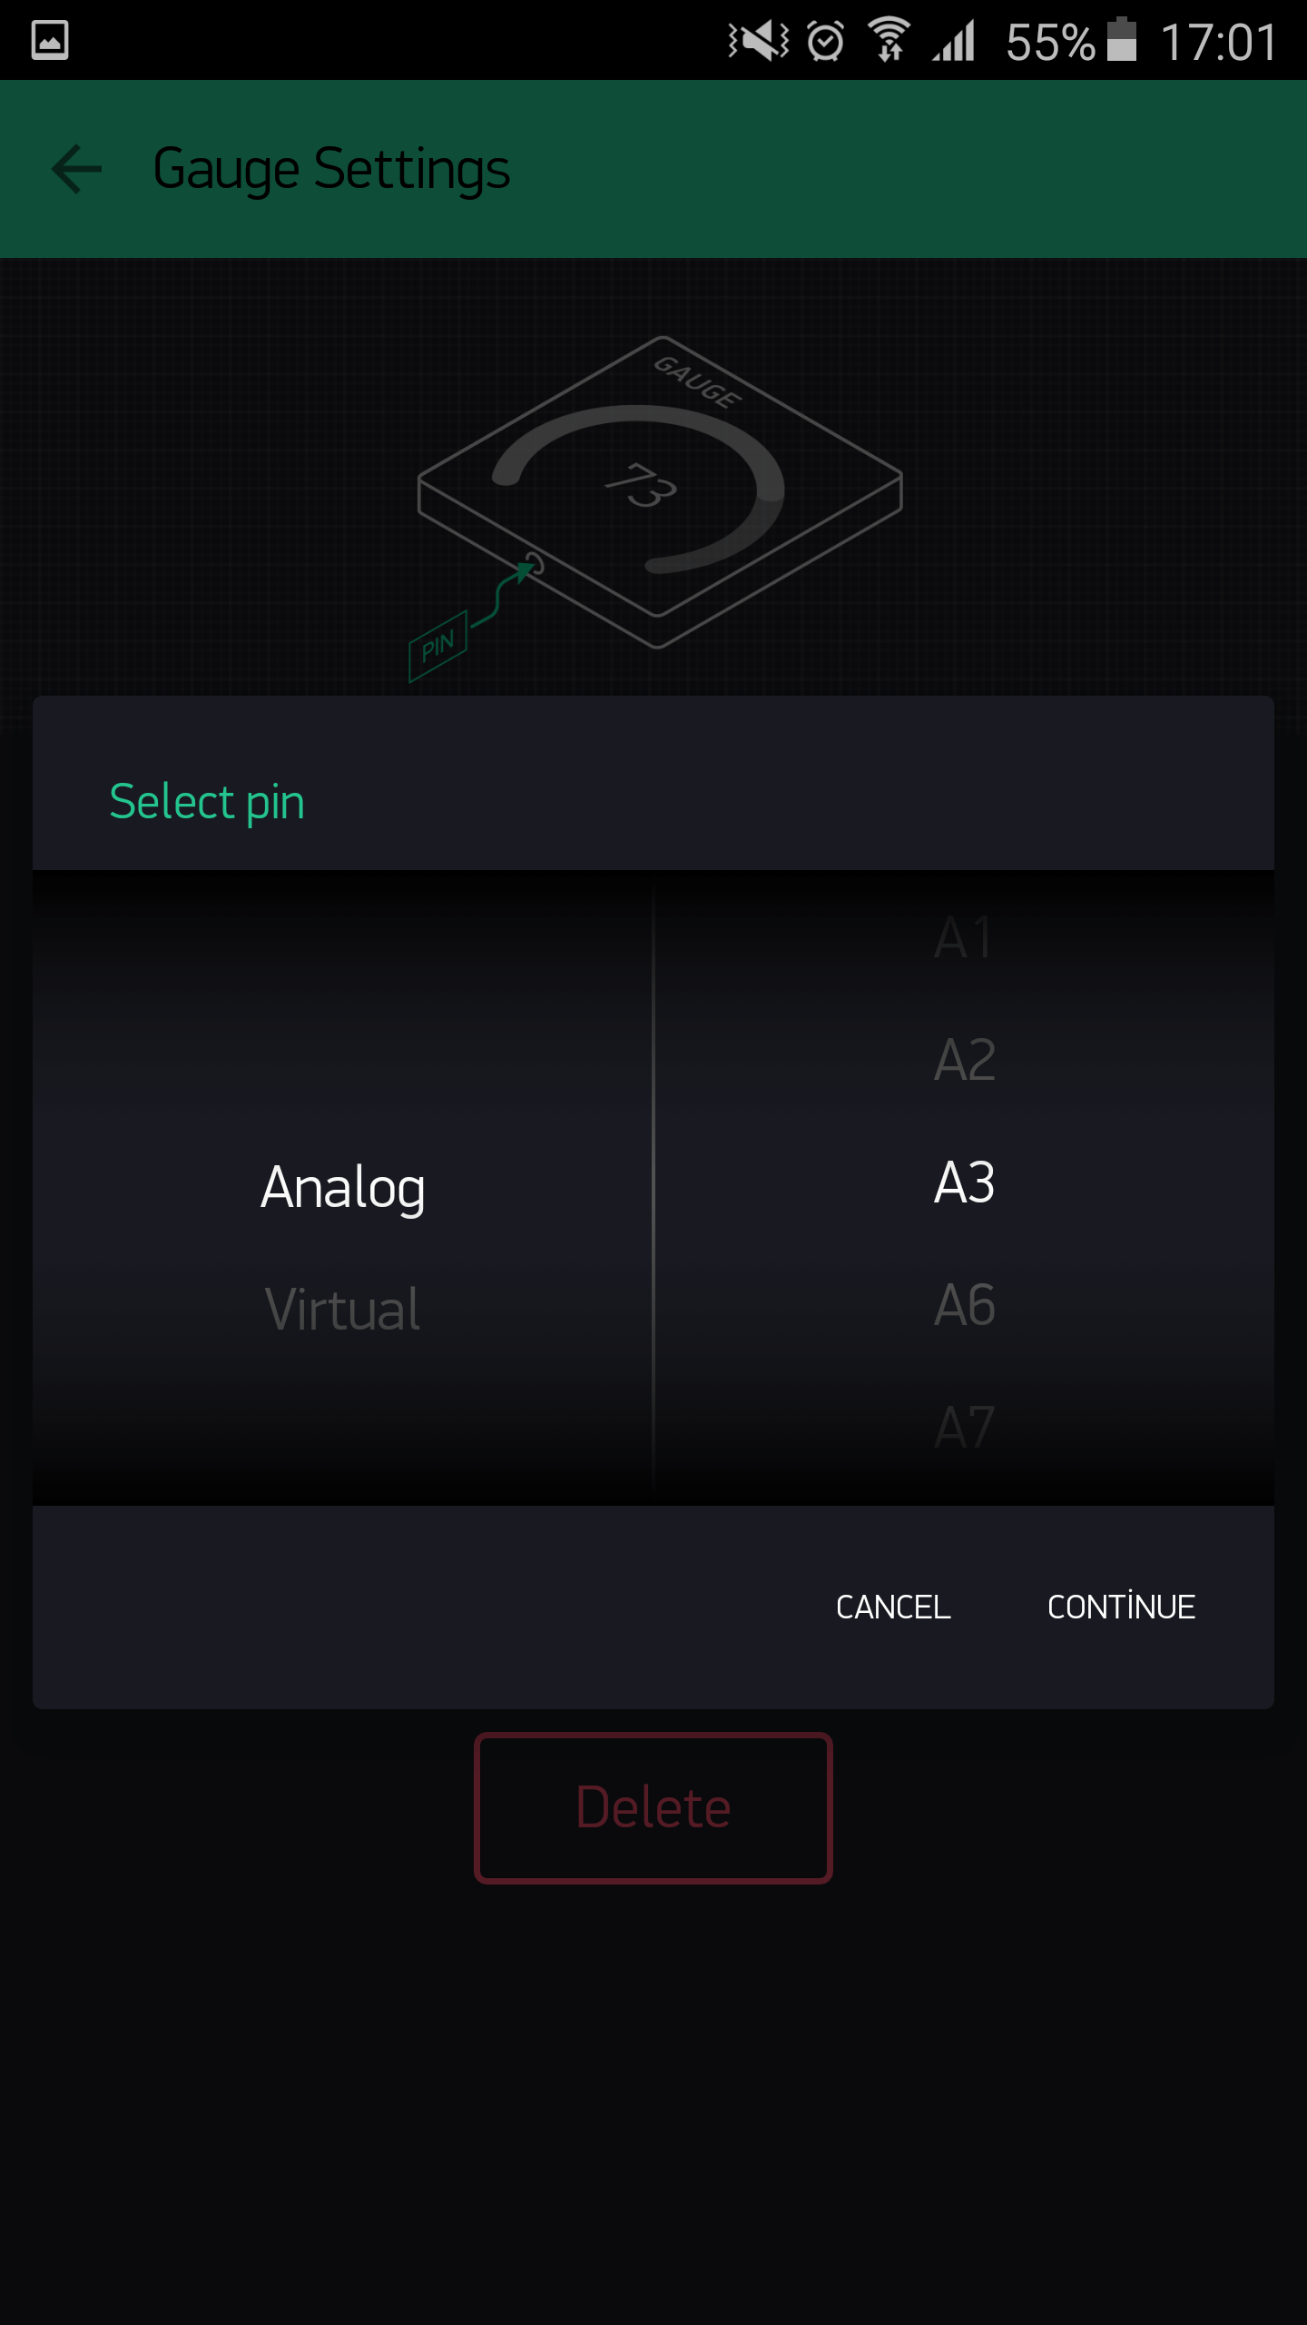Tap the battery indicator icon
Viewport: 1307px width, 2325px height.
point(1122,41)
